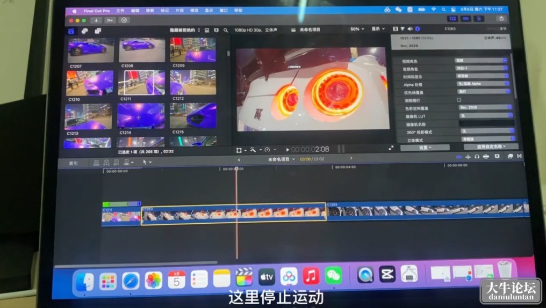The width and height of the screenshot is (546, 308).
Task: Open the 隐藏被拒绝的 filter popup
Action: 185,30
